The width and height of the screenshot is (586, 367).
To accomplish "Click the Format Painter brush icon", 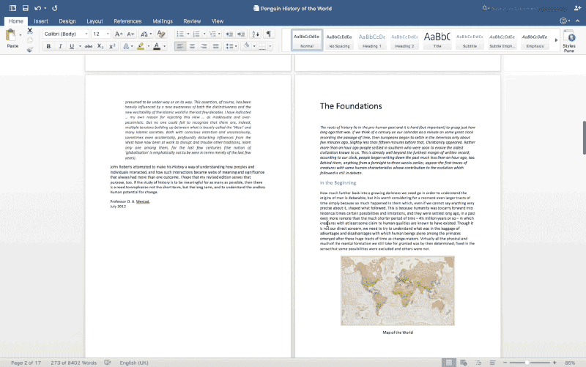I will coord(30,49).
